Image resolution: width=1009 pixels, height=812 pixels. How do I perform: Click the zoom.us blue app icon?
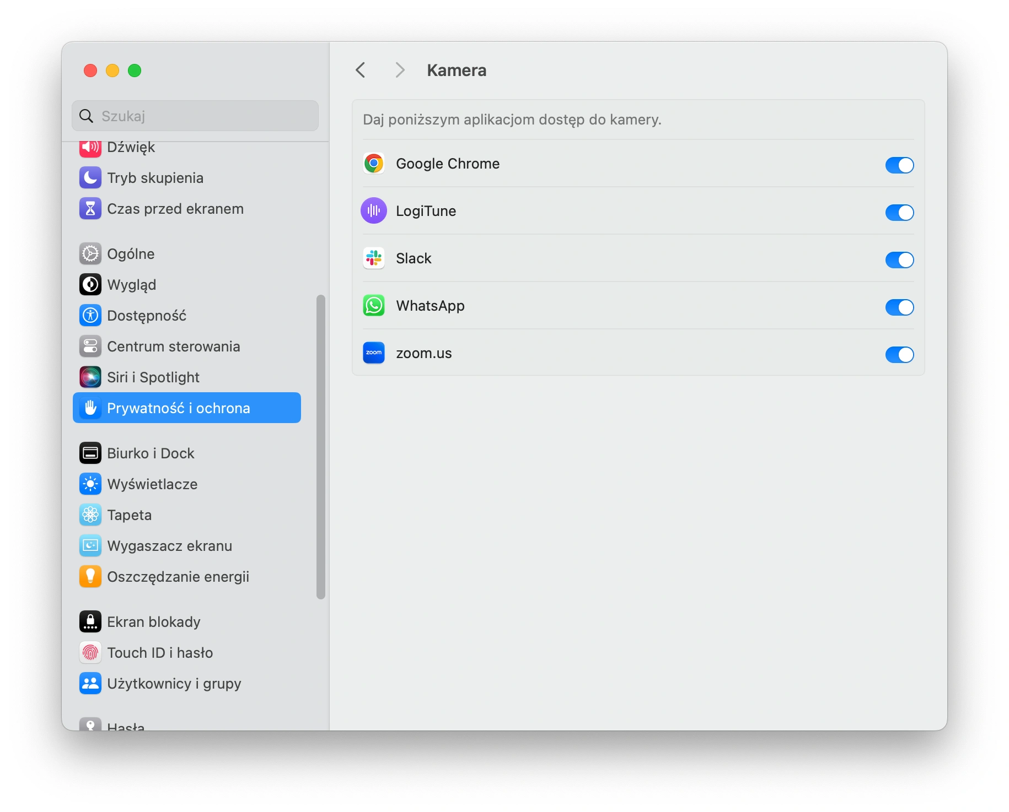tap(374, 353)
